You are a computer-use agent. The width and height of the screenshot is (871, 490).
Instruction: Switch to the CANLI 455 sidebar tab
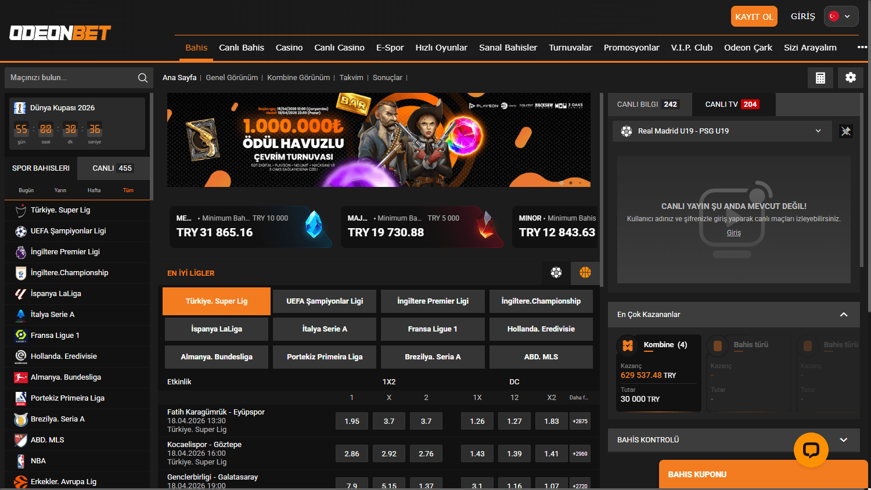(x=113, y=168)
